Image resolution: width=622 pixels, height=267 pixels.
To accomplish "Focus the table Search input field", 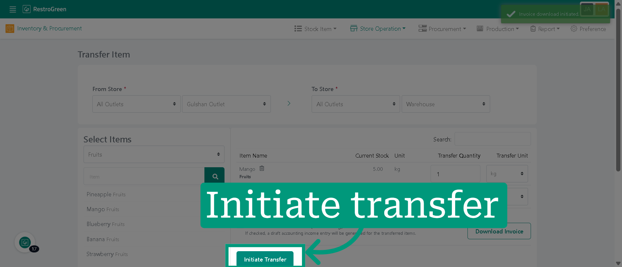I will tap(492, 139).
